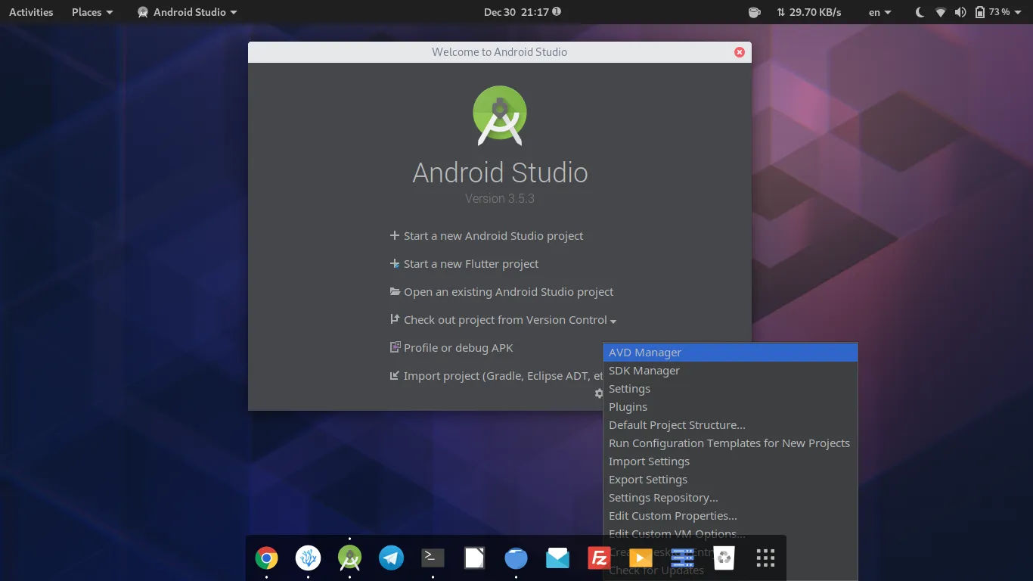Viewport: 1033px width, 581px height.
Task: Open the blue Files manager dock icon
Action: [x=516, y=558]
